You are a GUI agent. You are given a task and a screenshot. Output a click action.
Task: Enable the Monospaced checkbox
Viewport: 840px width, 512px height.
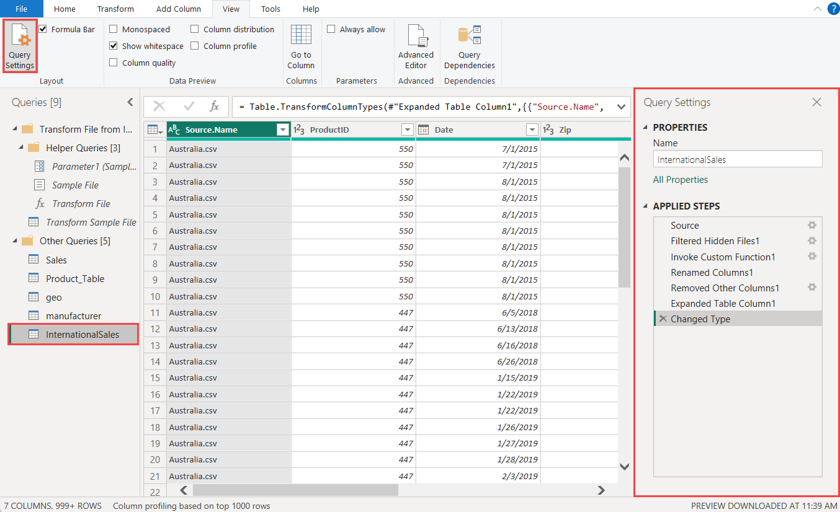[x=114, y=30]
